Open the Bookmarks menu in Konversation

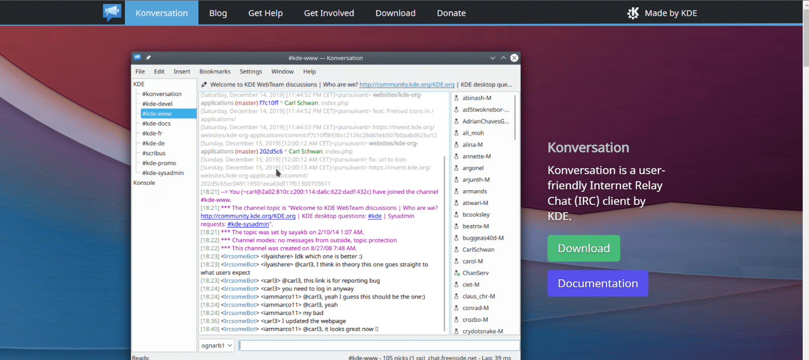coord(215,72)
